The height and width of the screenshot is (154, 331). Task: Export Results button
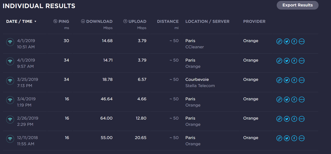tap(297, 5)
